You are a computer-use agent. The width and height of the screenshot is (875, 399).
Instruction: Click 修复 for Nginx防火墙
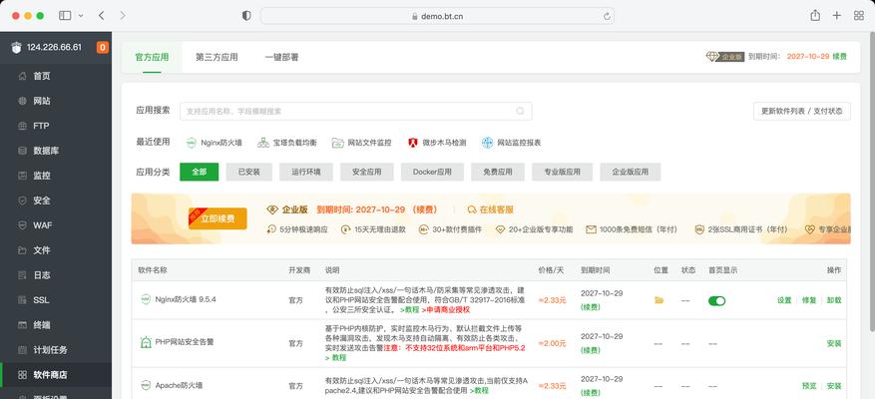(x=809, y=300)
